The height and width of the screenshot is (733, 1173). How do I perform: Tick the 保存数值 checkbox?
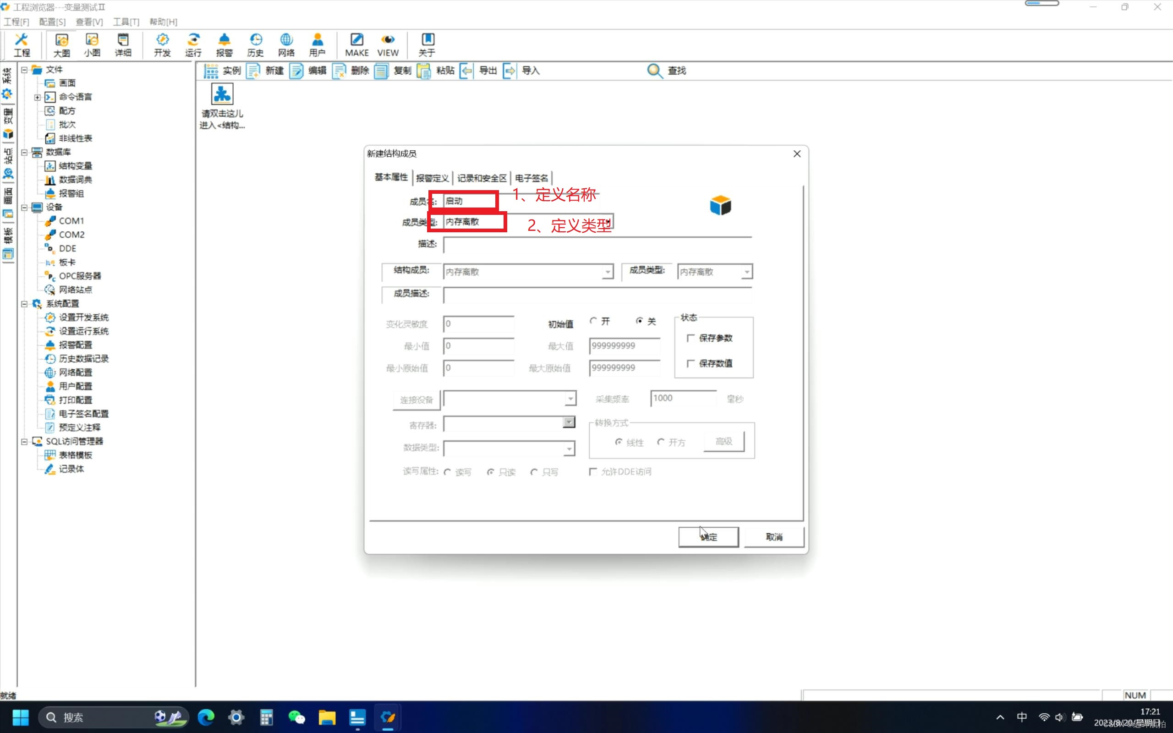(691, 363)
